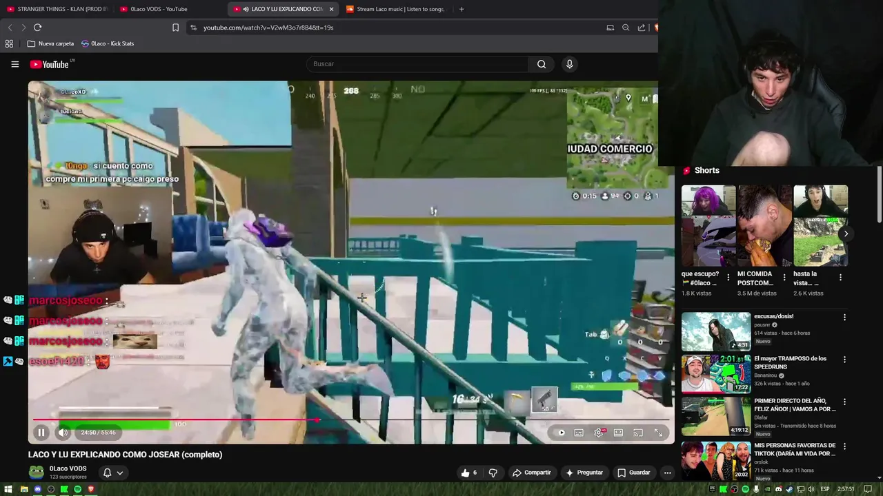Close the LACO Y LU EXPLICANDO tab
Viewport: 883px width, 496px height.
[331, 9]
